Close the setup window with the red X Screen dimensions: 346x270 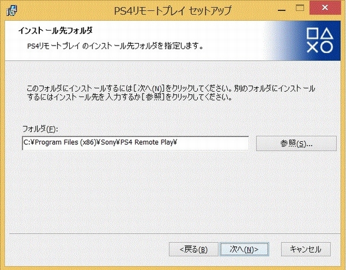click(329, 8)
